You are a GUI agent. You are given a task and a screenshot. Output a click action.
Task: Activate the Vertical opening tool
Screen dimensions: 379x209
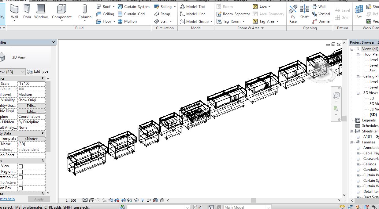pos(321,14)
